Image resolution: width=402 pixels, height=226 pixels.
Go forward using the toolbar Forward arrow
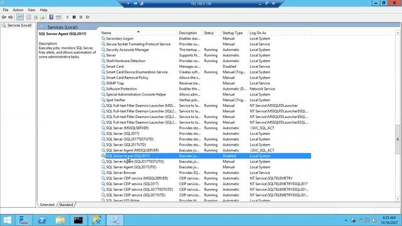[11, 17]
